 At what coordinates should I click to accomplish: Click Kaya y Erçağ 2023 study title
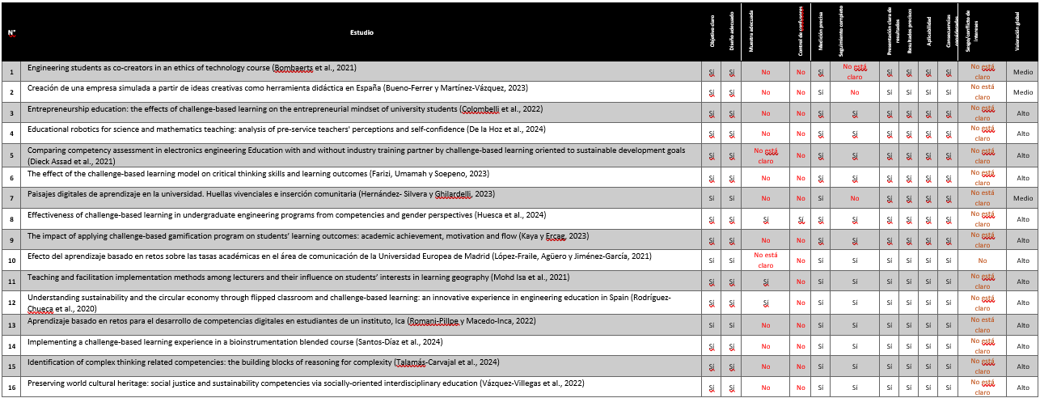click(x=307, y=236)
